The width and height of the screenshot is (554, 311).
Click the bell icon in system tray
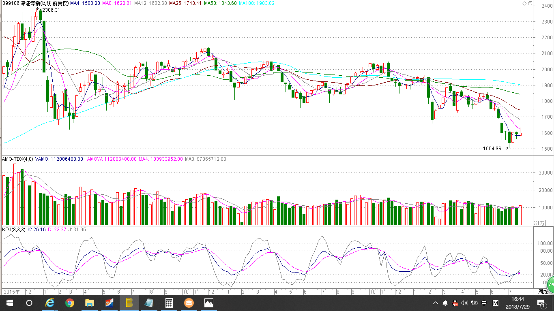point(445,303)
